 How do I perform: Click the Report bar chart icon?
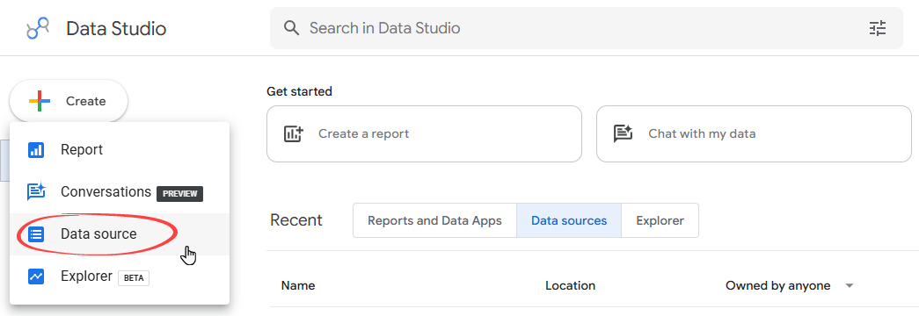click(x=36, y=150)
